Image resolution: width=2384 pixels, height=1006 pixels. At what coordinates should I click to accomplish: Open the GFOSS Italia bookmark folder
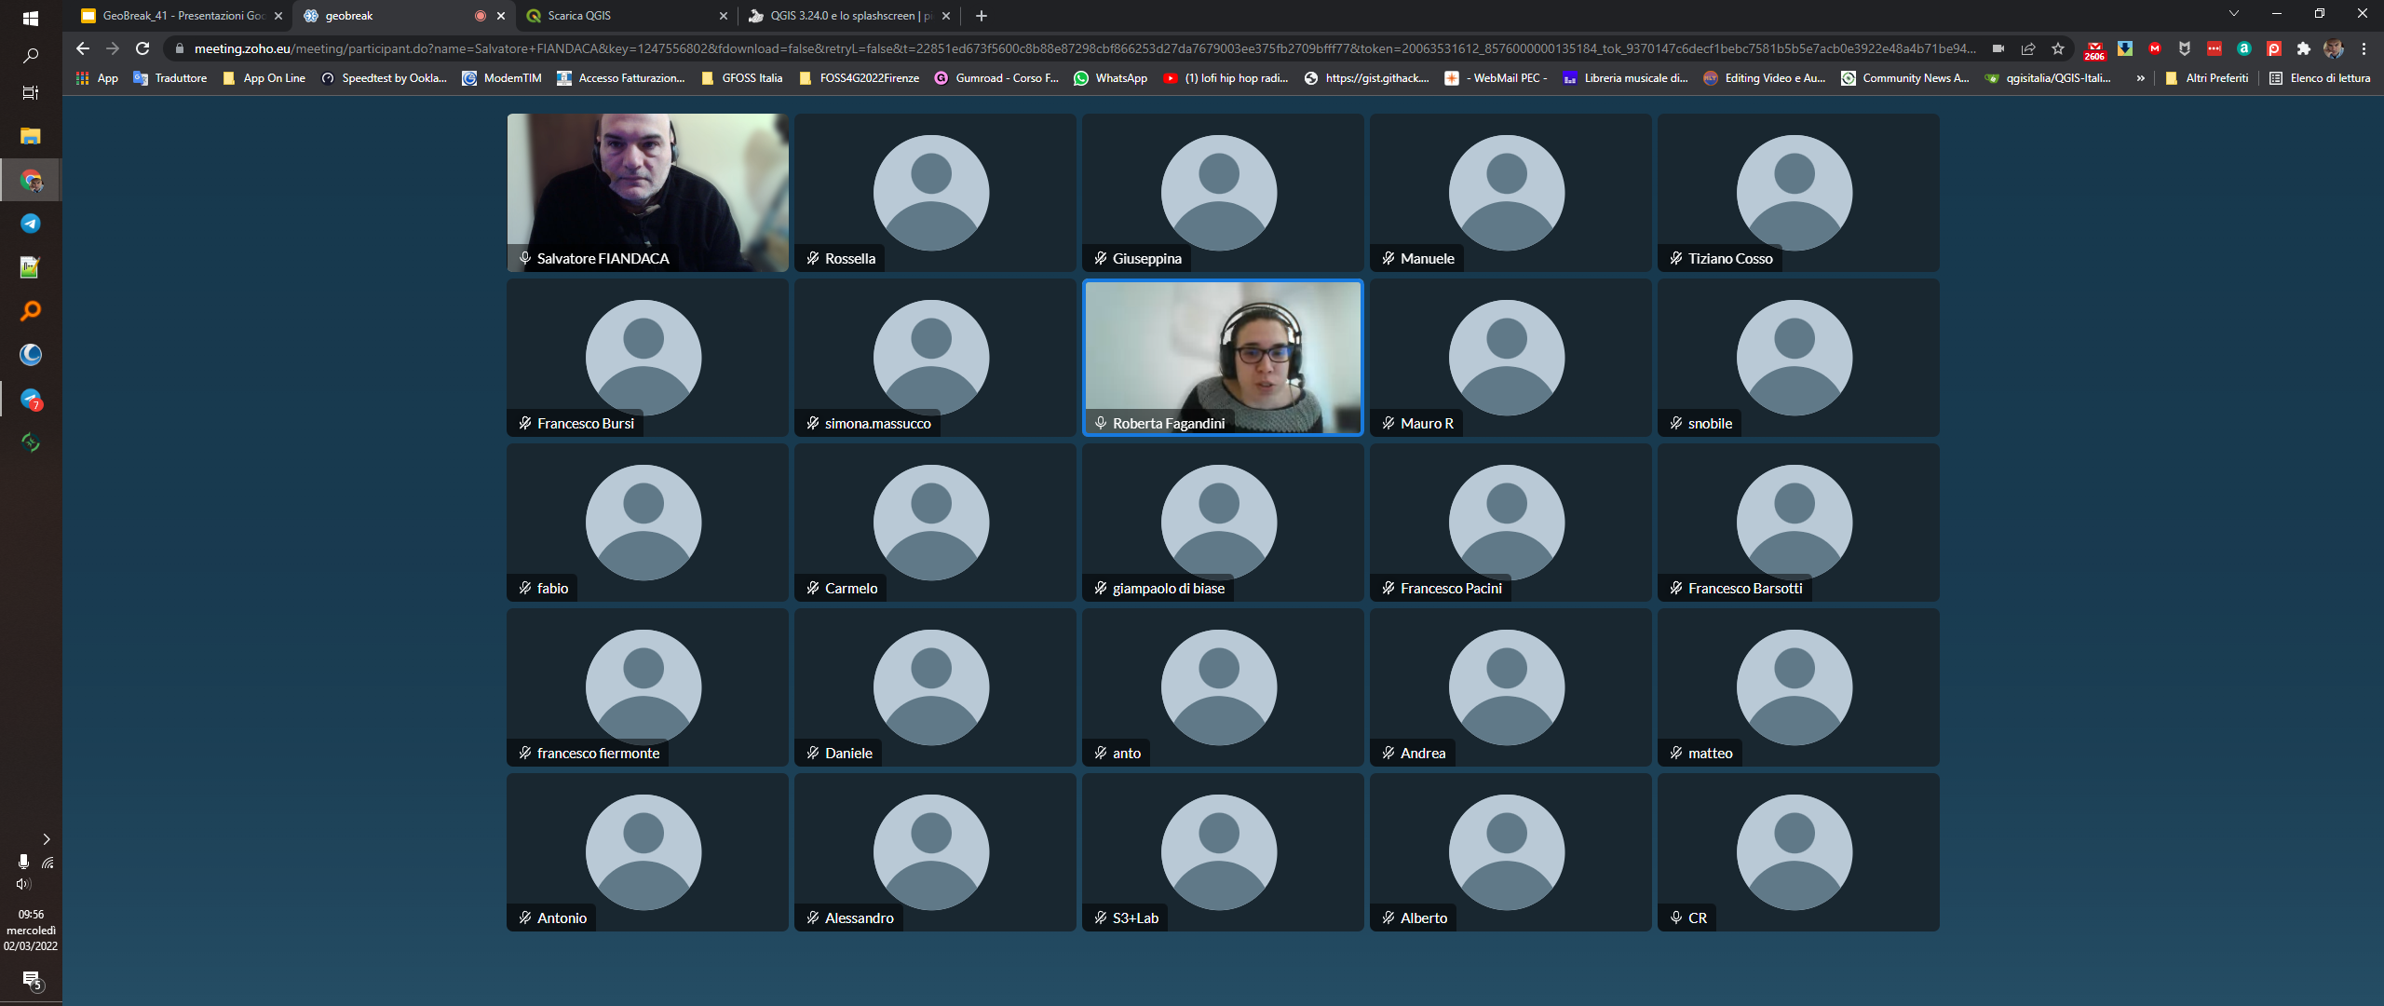tap(742, 78)
